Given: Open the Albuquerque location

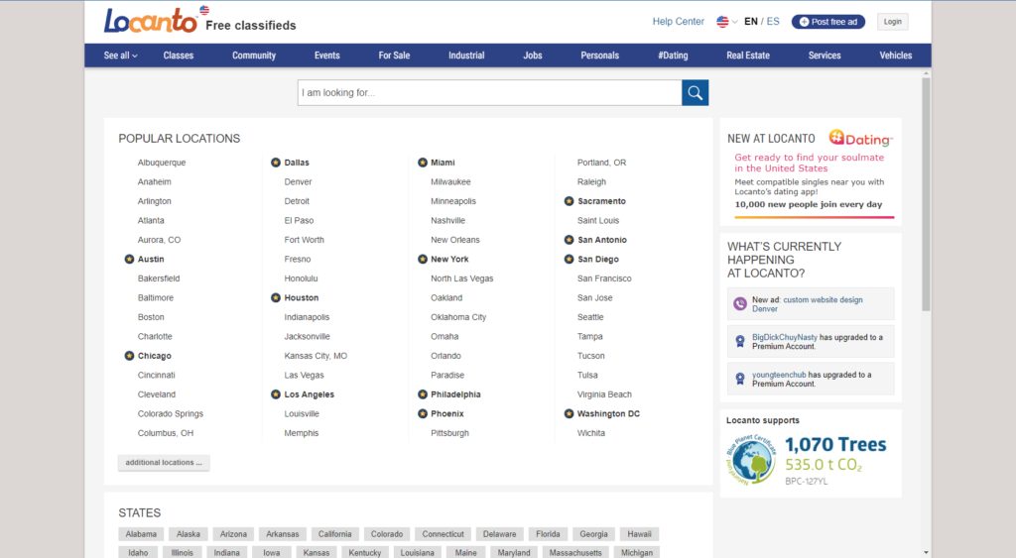Looking at the screenshot, I should pyautogui.click(x=162, y=163).
